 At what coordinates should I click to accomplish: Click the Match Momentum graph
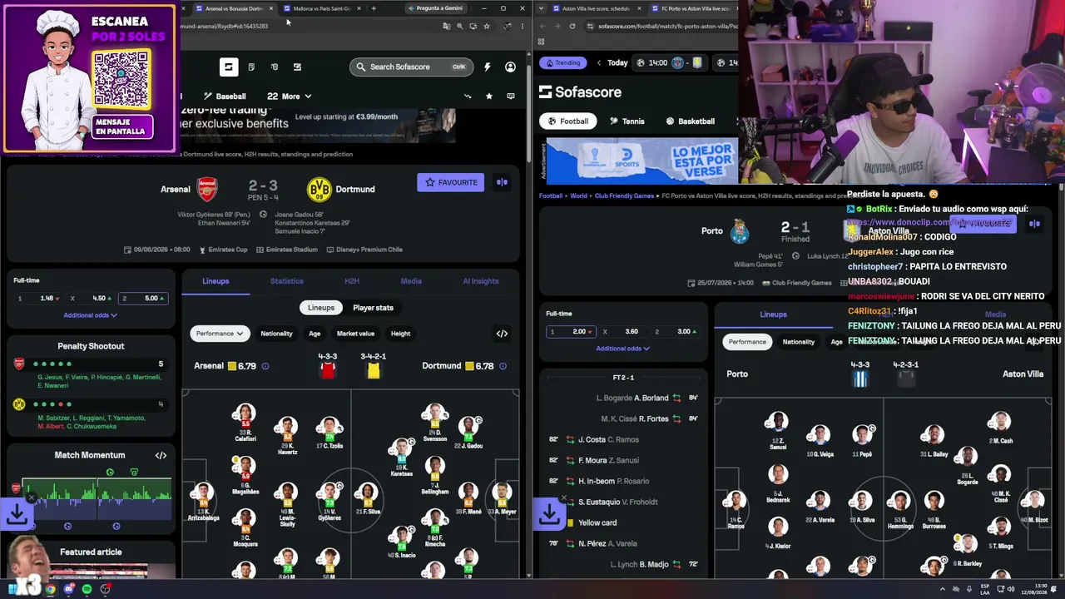point(97,499)
